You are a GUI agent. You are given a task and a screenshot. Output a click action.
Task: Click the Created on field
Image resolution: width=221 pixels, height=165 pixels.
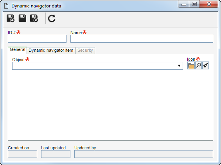tap(22, 154)
